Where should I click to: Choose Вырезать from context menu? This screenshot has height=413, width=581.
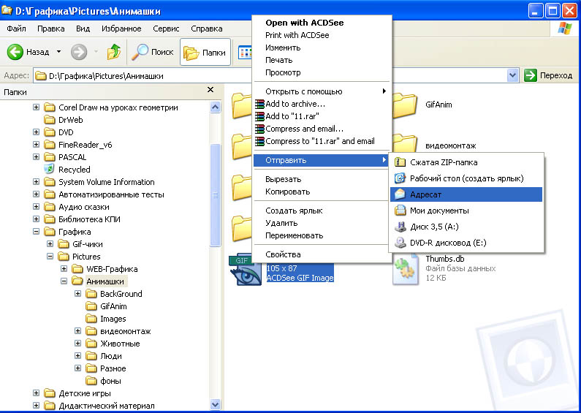coord(322,179)
